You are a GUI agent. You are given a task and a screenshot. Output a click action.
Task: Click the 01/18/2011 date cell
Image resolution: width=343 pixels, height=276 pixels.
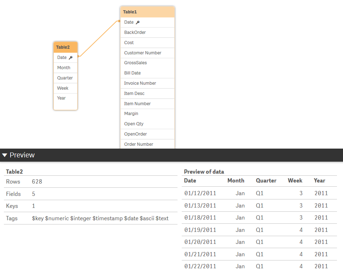pos(200,218)
